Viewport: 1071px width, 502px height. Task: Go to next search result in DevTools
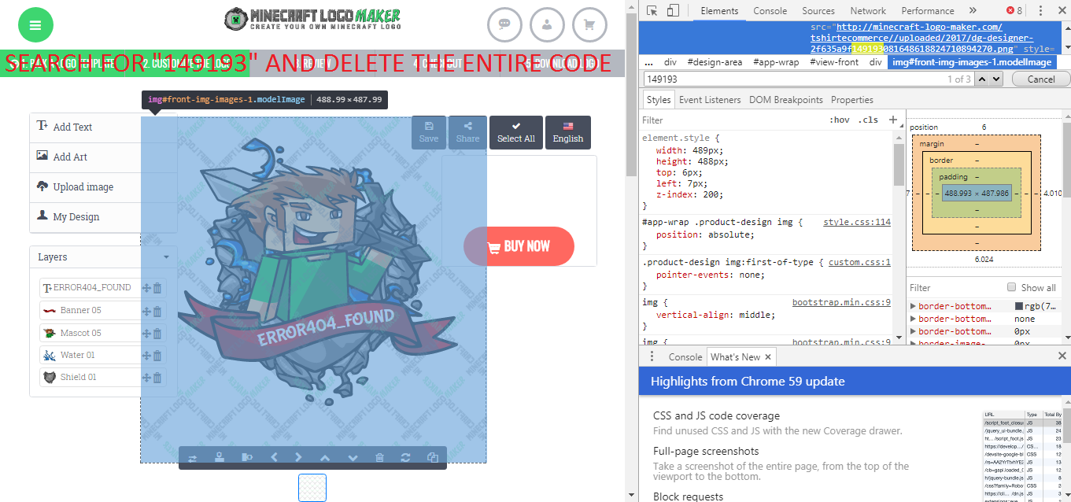[996, 79]
